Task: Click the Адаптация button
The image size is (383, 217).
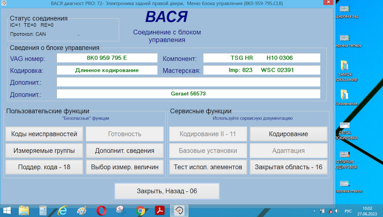Action: 288,150
